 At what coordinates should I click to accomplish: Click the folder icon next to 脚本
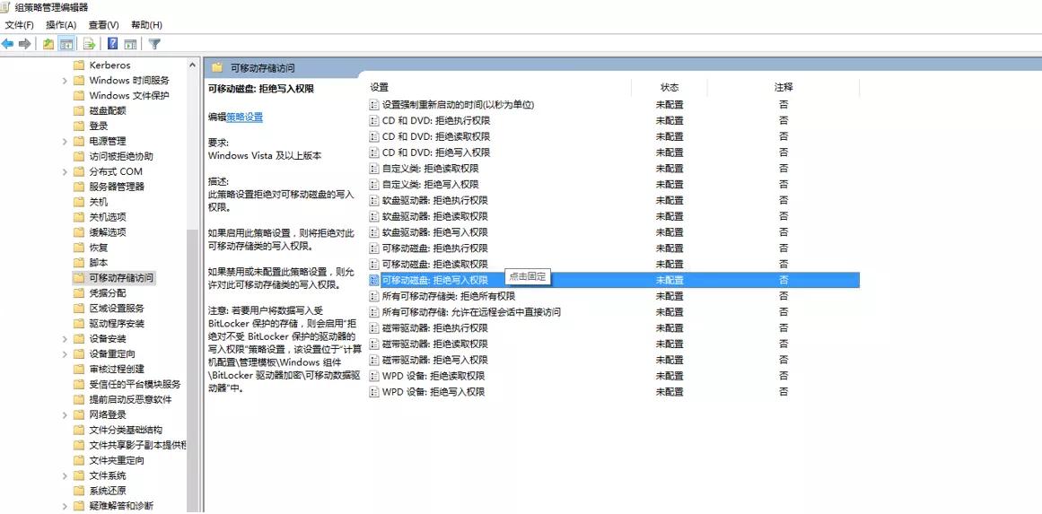tap(78, 263)
